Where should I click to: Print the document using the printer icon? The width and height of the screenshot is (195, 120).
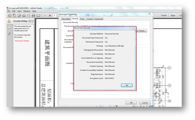tap(34, 15)
